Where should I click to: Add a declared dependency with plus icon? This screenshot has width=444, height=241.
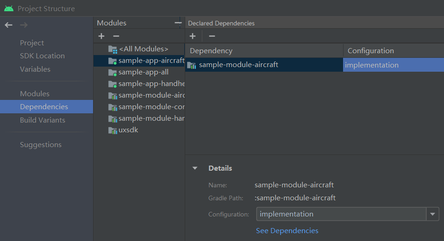[193, 36]
